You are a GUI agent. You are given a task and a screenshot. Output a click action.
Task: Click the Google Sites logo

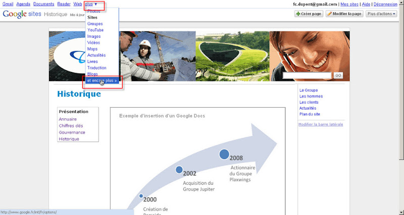tap(22, 14)
